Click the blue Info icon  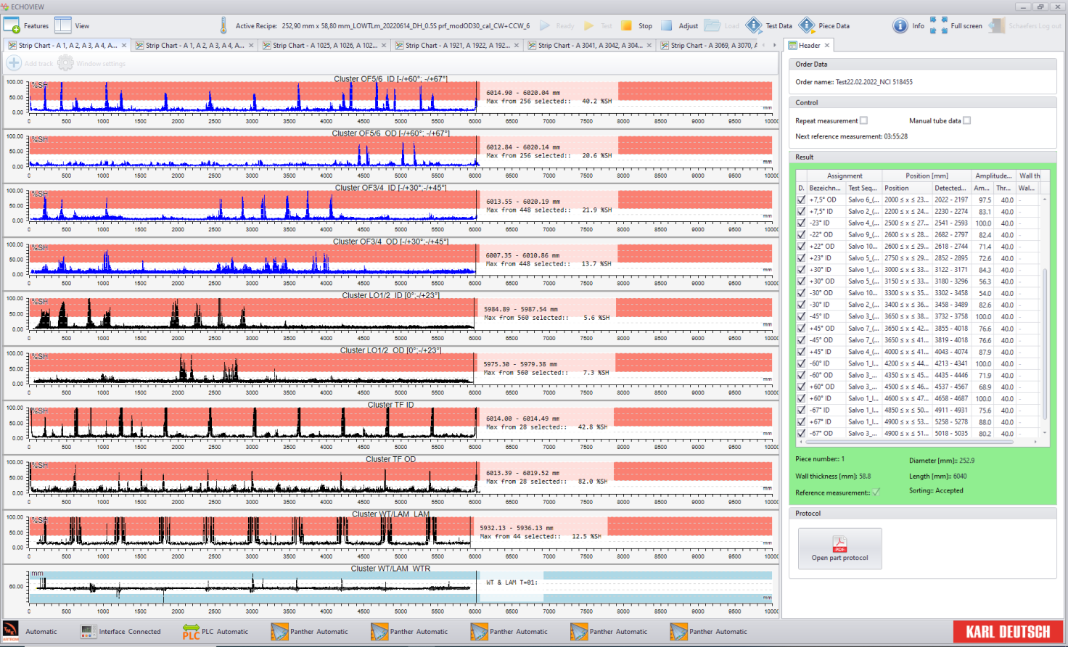pos(900,25)
